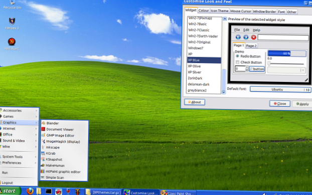This screenshot has height=195, width=312.
Task: Click the spin box arrows in preview
Action: coord(247,69)
